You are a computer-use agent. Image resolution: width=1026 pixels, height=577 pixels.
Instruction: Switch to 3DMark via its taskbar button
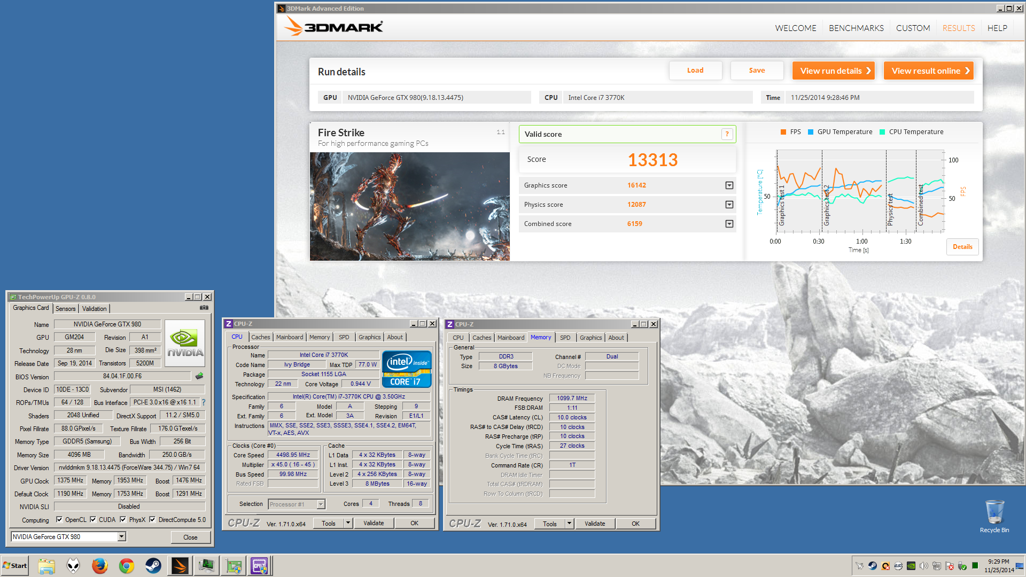click(x=180, y=566)
